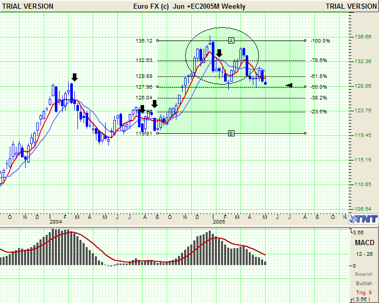The height and width of the screenshot is (303, 379).
Task: Click the 12 - 26 MACD period setting
Action: point(364,254)
